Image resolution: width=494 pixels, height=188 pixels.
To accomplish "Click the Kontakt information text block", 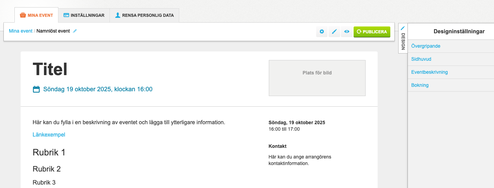I will click(x=300, y=160).
